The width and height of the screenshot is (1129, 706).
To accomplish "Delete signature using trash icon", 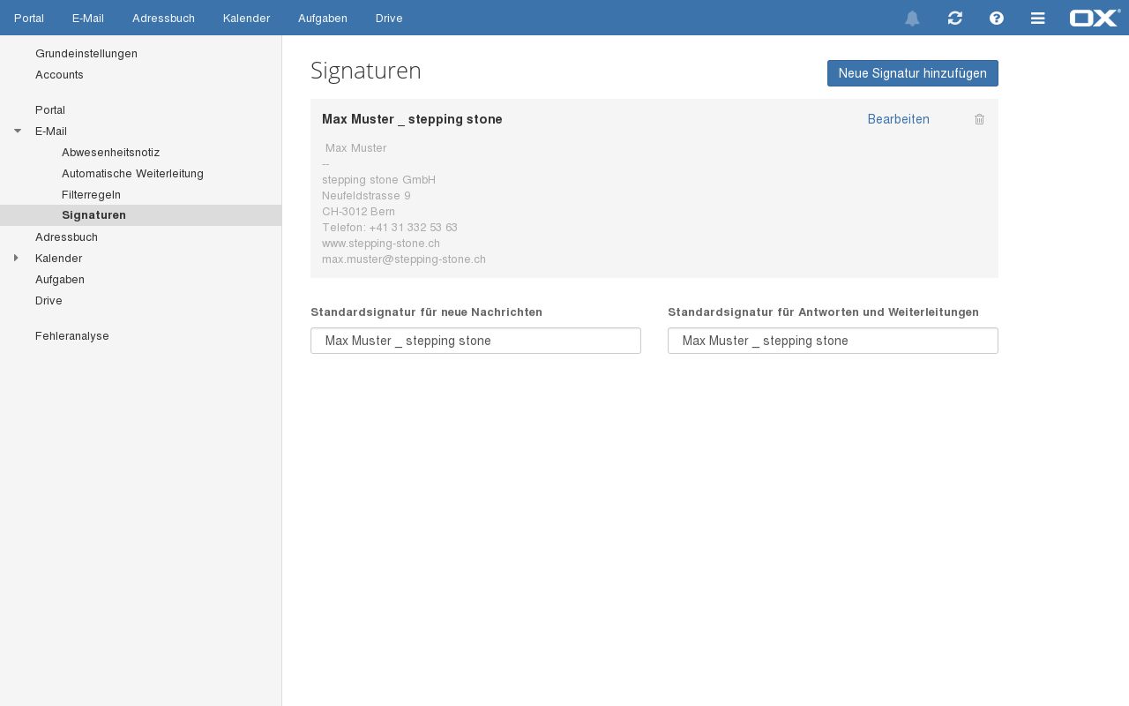I will coord(979,119).
